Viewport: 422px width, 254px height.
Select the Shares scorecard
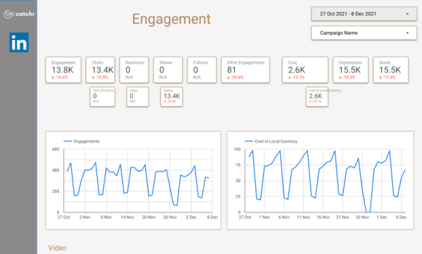tap(168, 70)
